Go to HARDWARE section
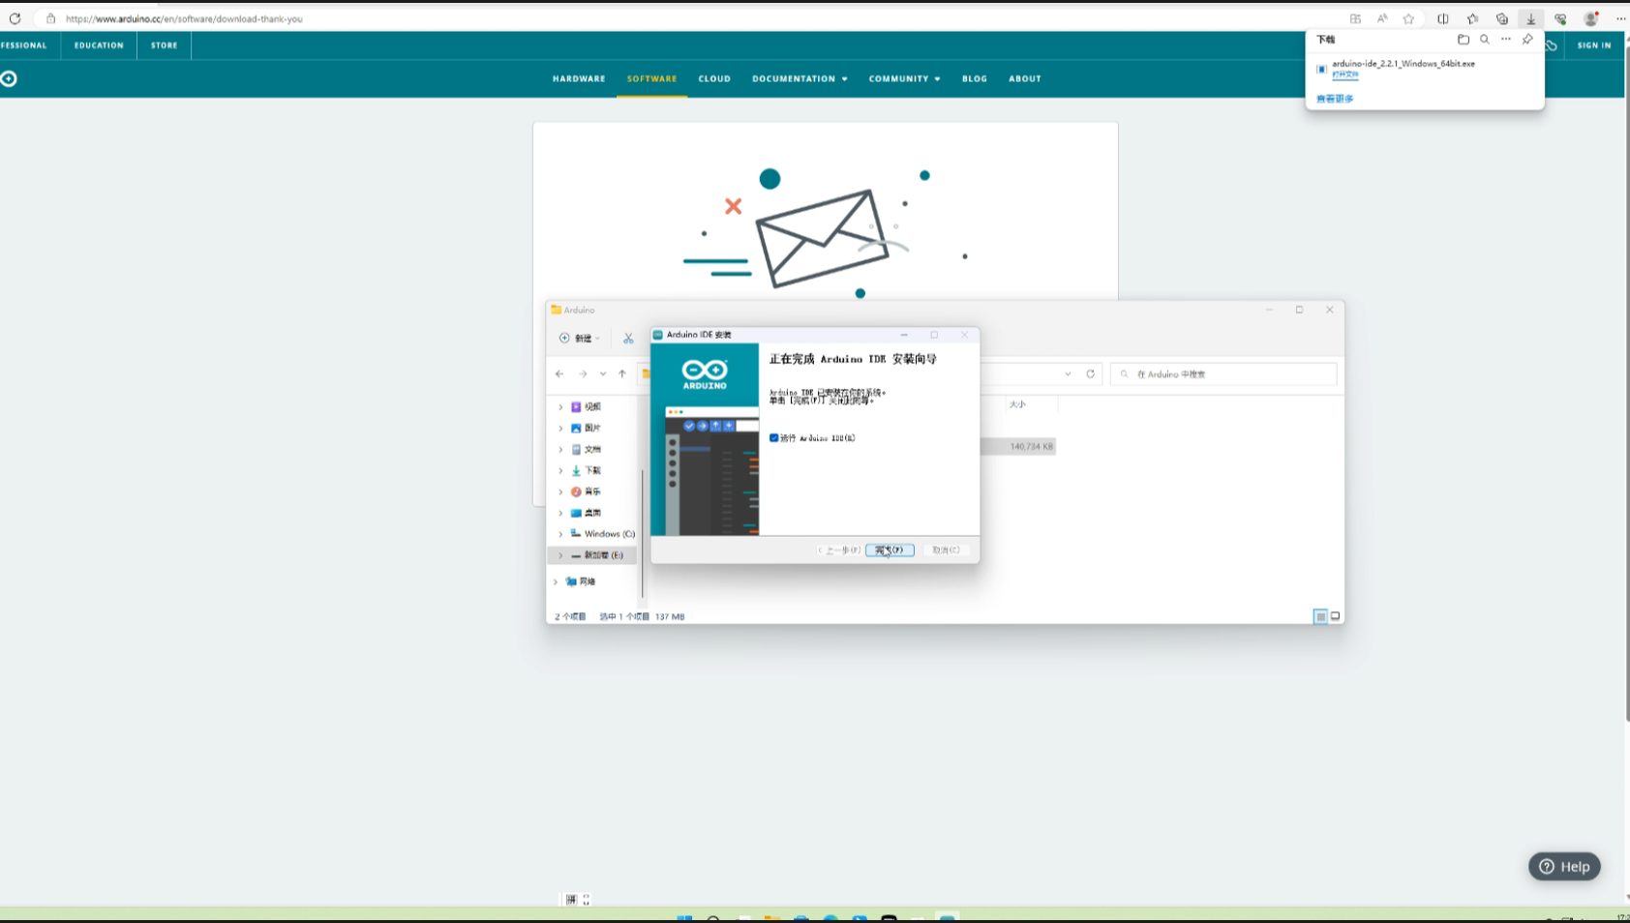The image size is (1630, 923). [579, 79]
